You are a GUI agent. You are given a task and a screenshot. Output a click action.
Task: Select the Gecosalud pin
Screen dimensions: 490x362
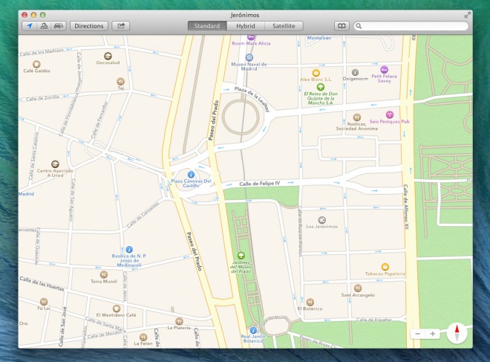pyautogui.click(x=108, y=56)
